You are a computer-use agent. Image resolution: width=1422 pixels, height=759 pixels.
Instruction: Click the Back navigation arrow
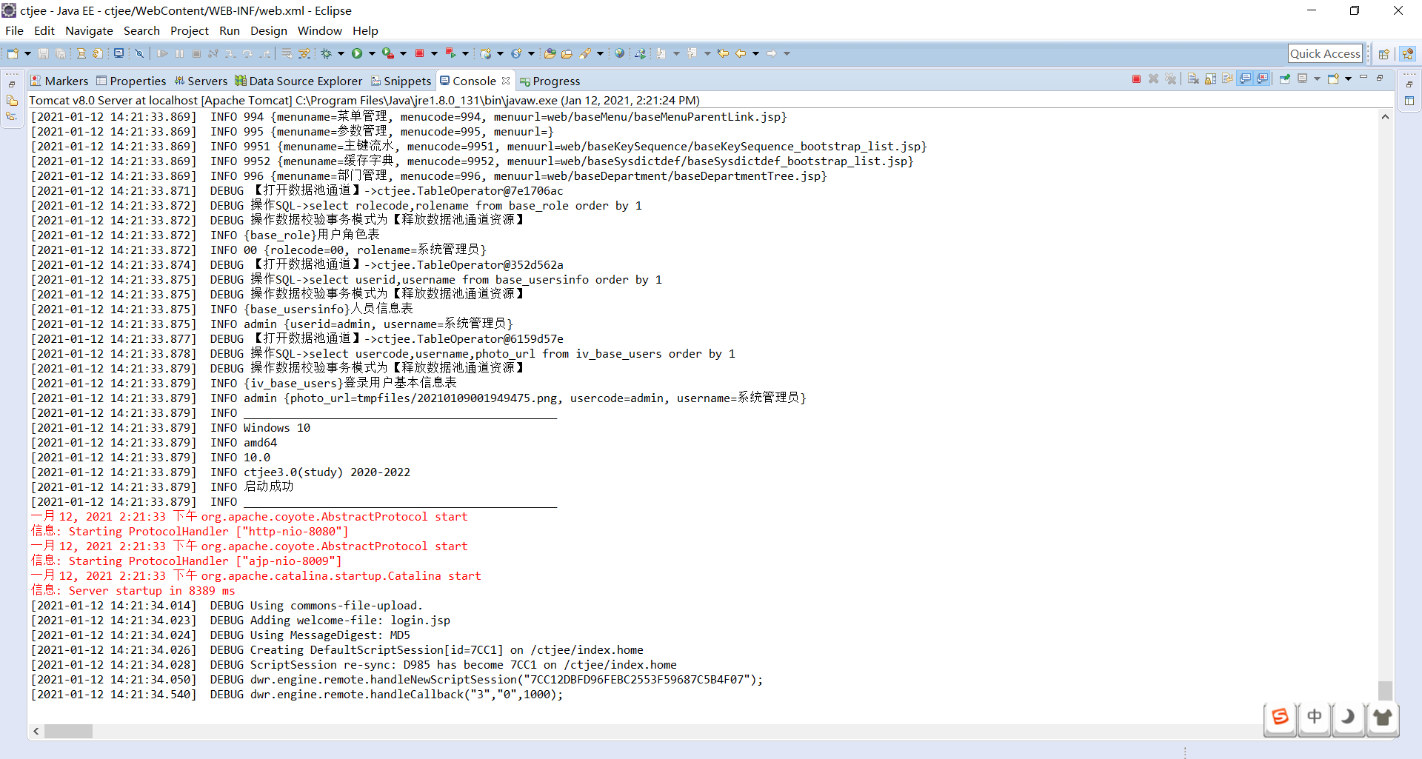pyautogui.click(x=741, y=53)
